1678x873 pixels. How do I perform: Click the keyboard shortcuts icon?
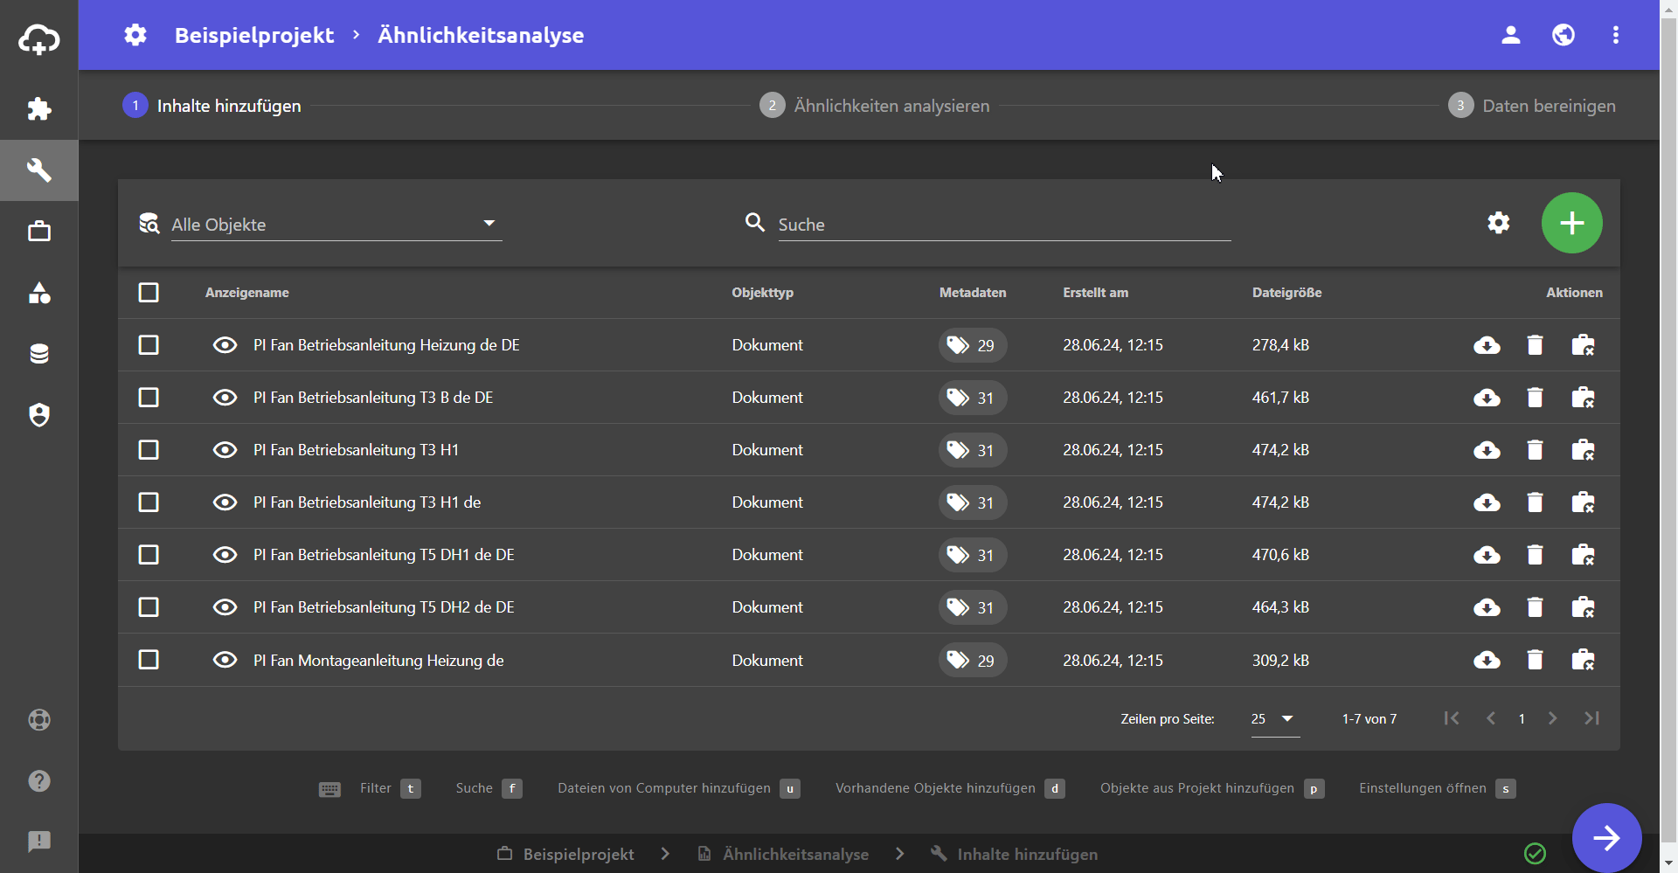[329, 789]
